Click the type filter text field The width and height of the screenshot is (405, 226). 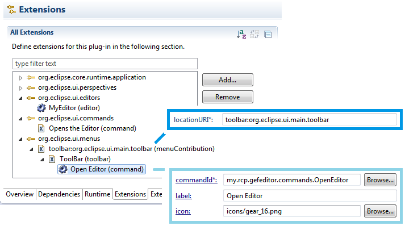coord(105,64)
